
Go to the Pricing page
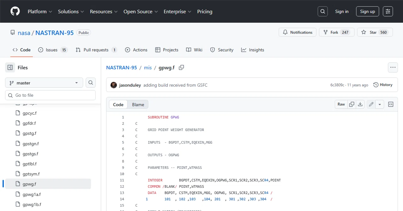[205, 11]
